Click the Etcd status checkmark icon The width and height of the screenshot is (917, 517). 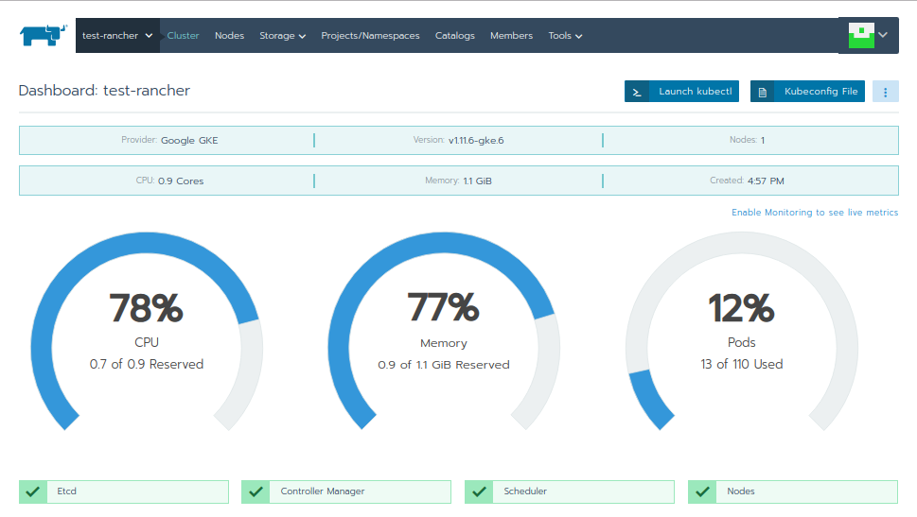coord(33,491)
